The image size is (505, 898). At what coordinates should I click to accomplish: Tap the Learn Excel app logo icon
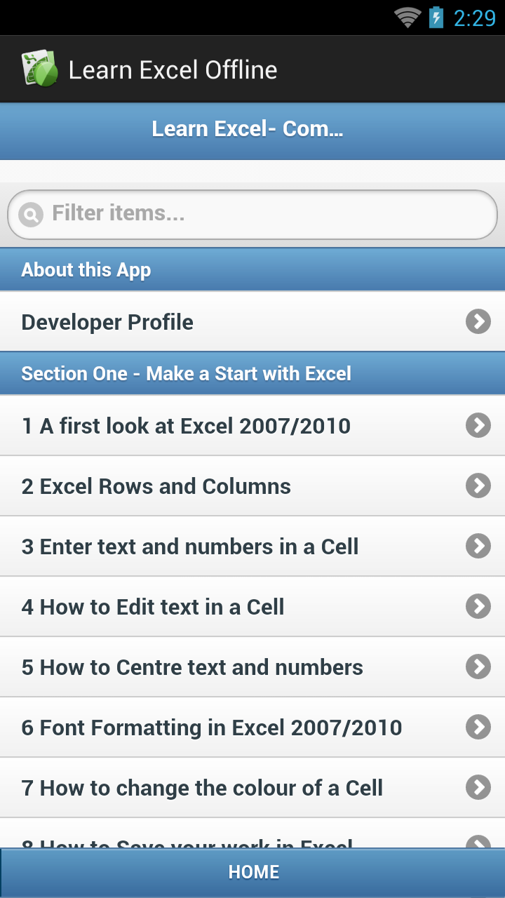pos(39,69)
